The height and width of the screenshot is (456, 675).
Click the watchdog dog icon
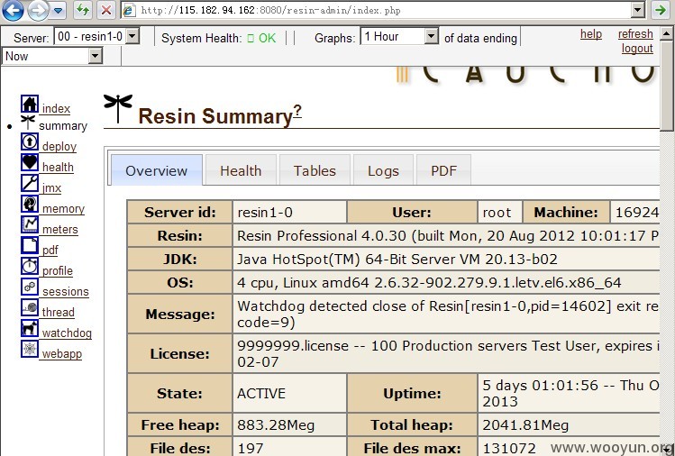[x=30, y=328]
